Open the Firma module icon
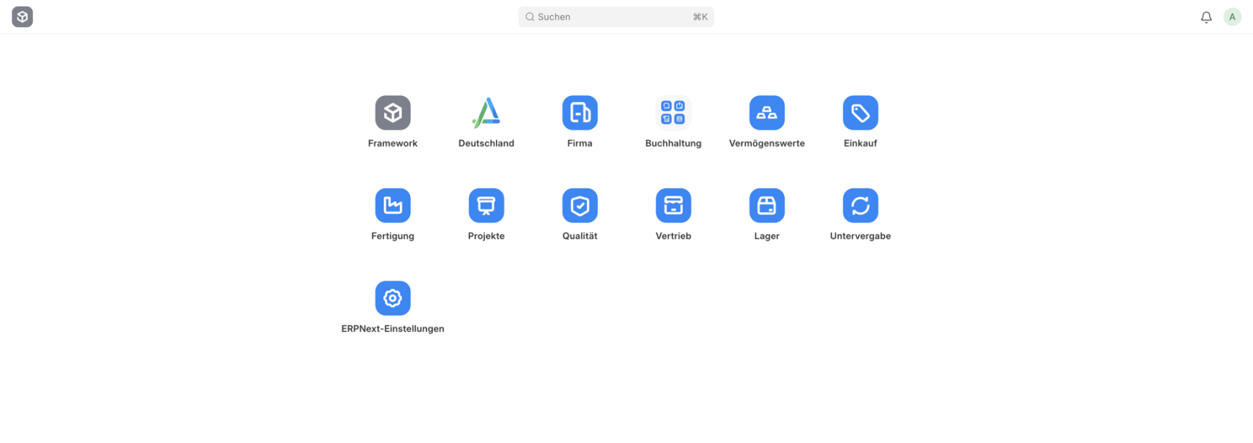1253x443 pixels. coord(580,112)
